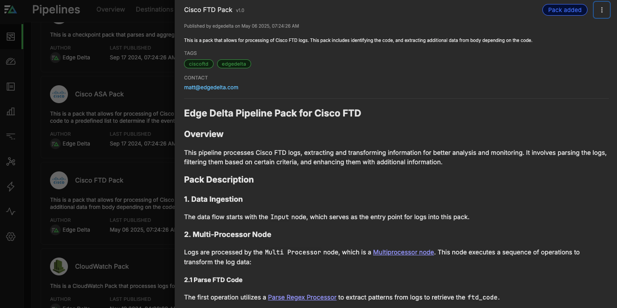Click May 06 2025 date on Cisco FTD card
The height and width of the screenshot is (308, 617).
pos(143,230)
